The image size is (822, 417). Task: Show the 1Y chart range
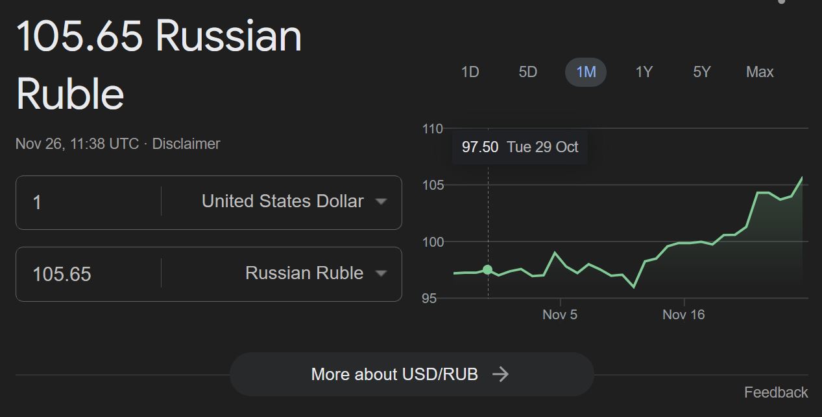[x=644, y=72]
